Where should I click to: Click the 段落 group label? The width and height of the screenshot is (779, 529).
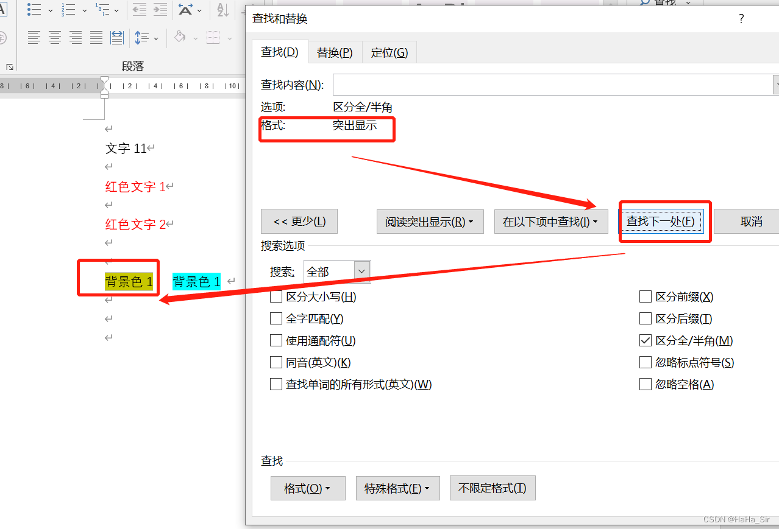tap(133, 66)
